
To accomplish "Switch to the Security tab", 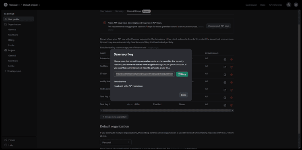I will (x=120, y=11).
